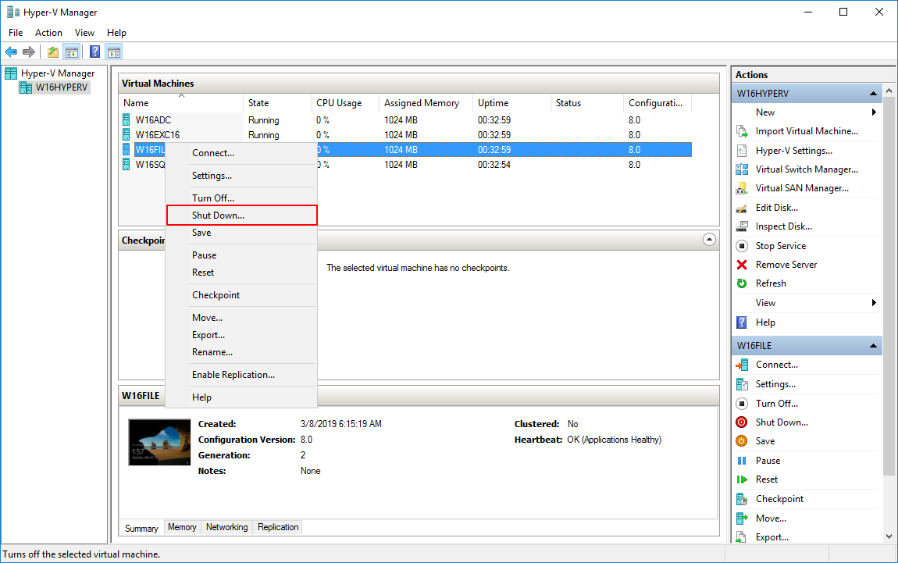Click the green Refresh icon in Actions
The image size is (898, 563).
click(742, 283)
